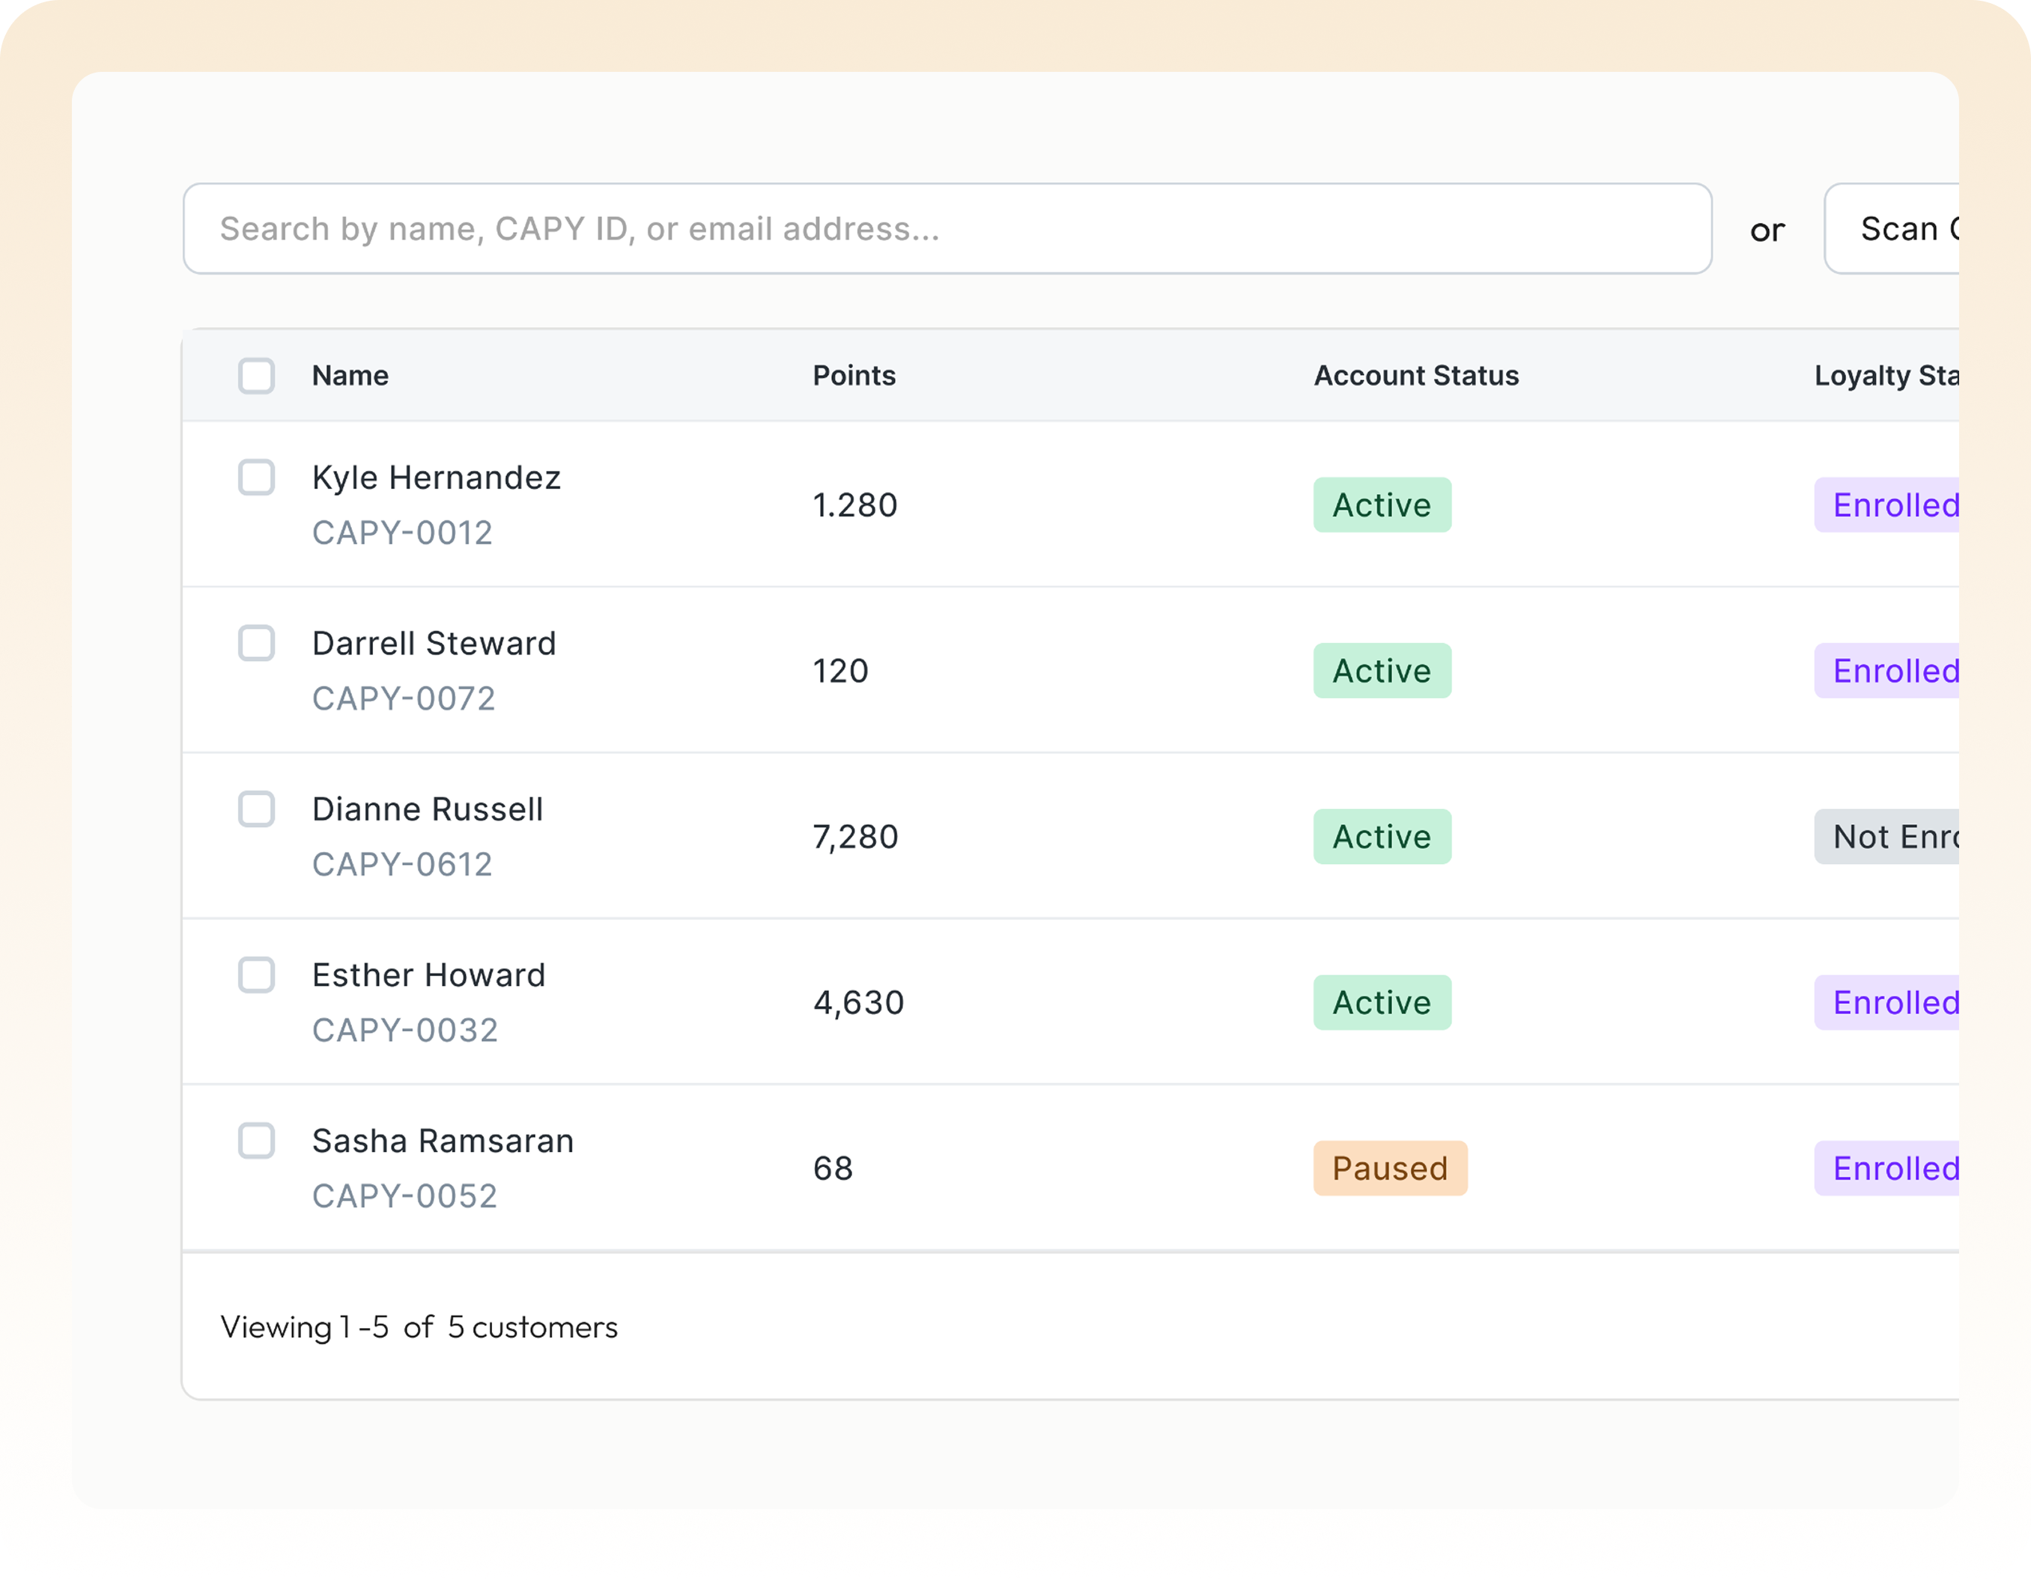Tick the checkbox next to Dianne Russell
Image resolution: width=2031 pixels, height=1581 pixels.
(257, 808)
